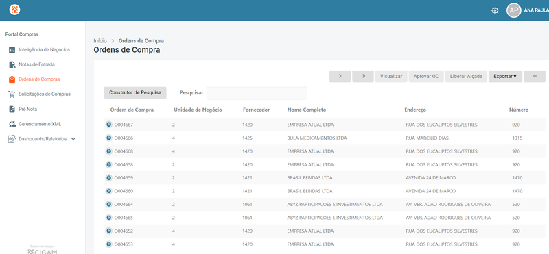Screen dimensions: 549x254
Task: Expand row details for order O004665
Action: point(109,218)
